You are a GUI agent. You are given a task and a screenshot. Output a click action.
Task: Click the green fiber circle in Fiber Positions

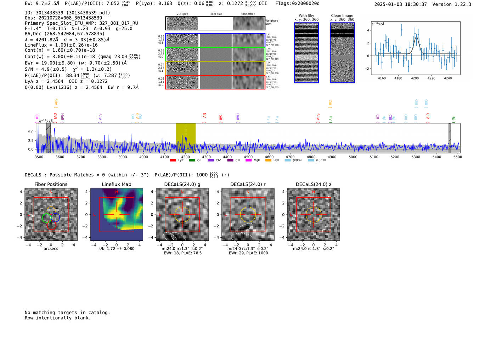[46, 218]
